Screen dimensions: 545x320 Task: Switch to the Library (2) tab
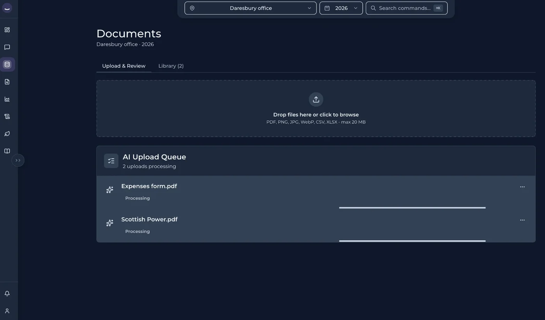tap(171, 66)
